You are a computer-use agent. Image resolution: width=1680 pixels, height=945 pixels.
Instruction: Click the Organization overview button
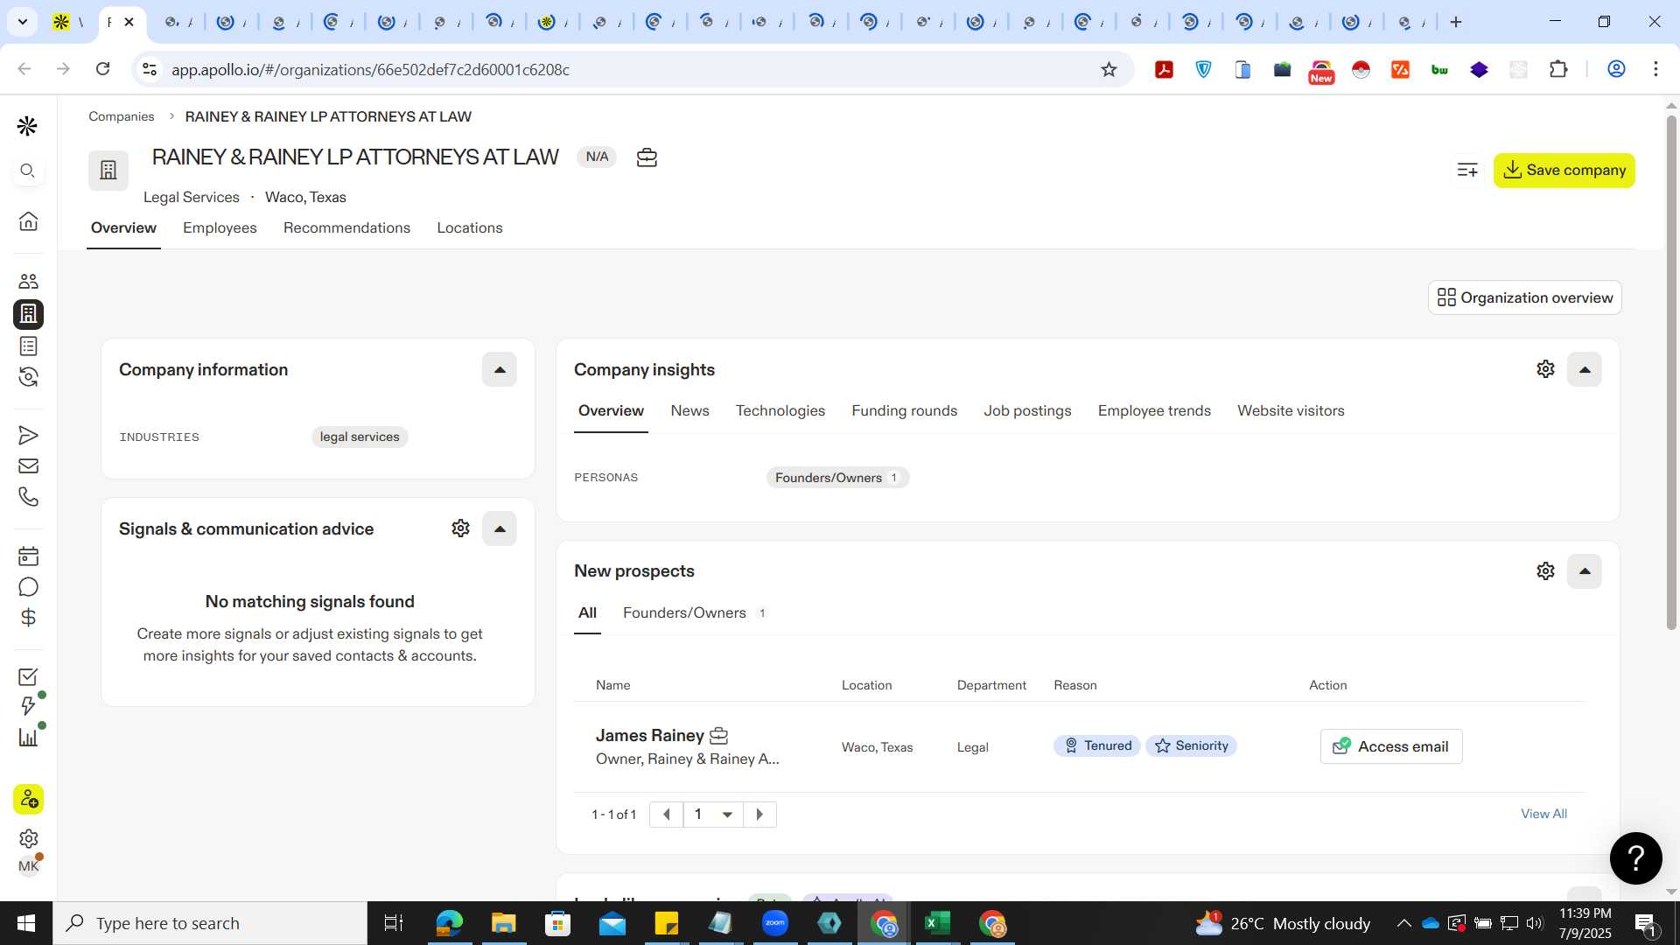(x=1524, y=297)
